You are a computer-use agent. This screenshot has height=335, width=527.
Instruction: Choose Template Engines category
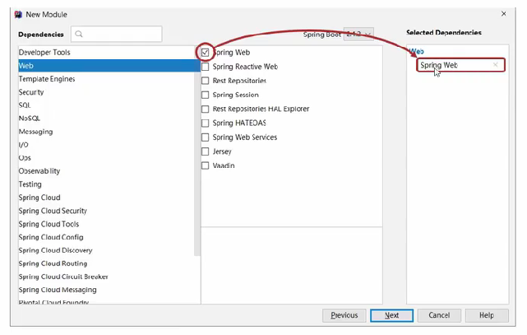pos(108,79)
